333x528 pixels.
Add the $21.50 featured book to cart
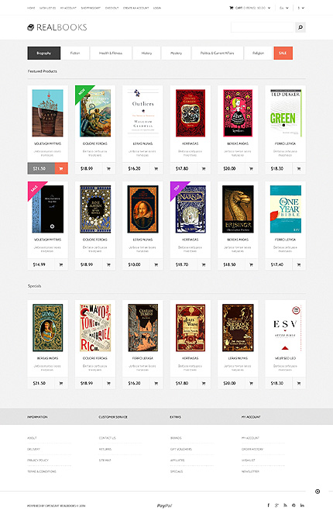coord(61,168)
